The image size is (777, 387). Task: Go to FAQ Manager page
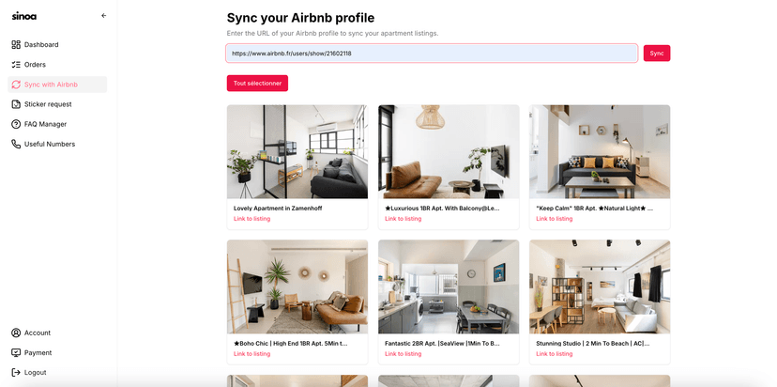pos(57,124)
